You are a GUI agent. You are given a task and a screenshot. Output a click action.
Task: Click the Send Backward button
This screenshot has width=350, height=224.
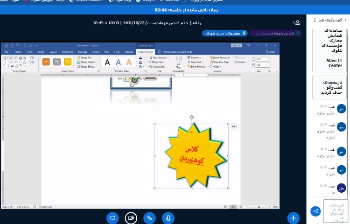pyautogui.click(x=220, y=57)
